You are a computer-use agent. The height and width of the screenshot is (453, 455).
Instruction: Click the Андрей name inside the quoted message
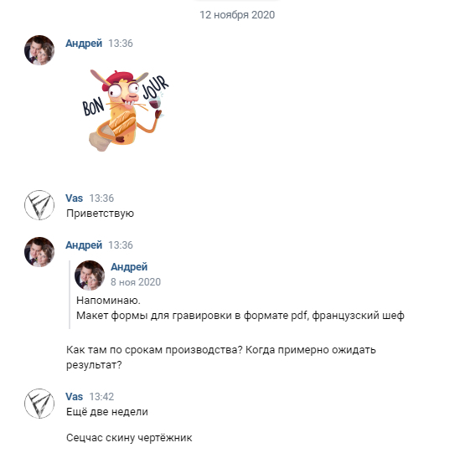(x=129, y=267)
